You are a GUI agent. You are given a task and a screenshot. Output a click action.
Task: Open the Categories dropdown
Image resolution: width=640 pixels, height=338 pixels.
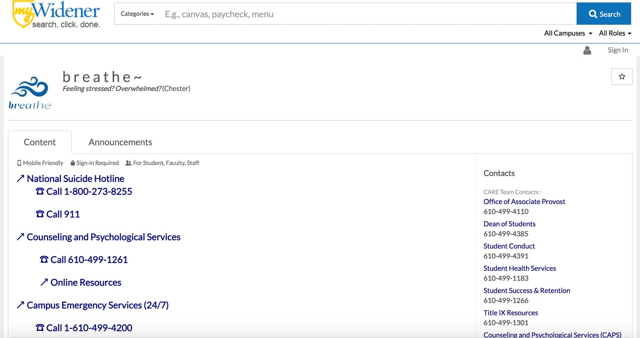click(137, 14)
